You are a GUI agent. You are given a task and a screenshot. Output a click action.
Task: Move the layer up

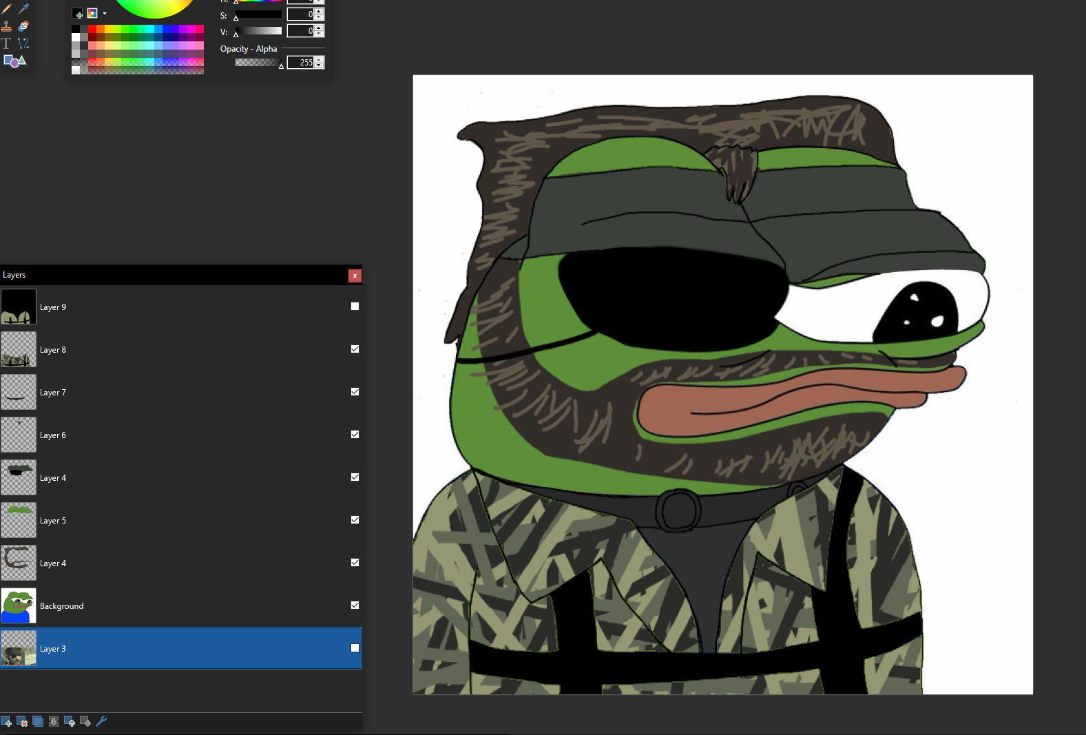(x=70, y=721)
